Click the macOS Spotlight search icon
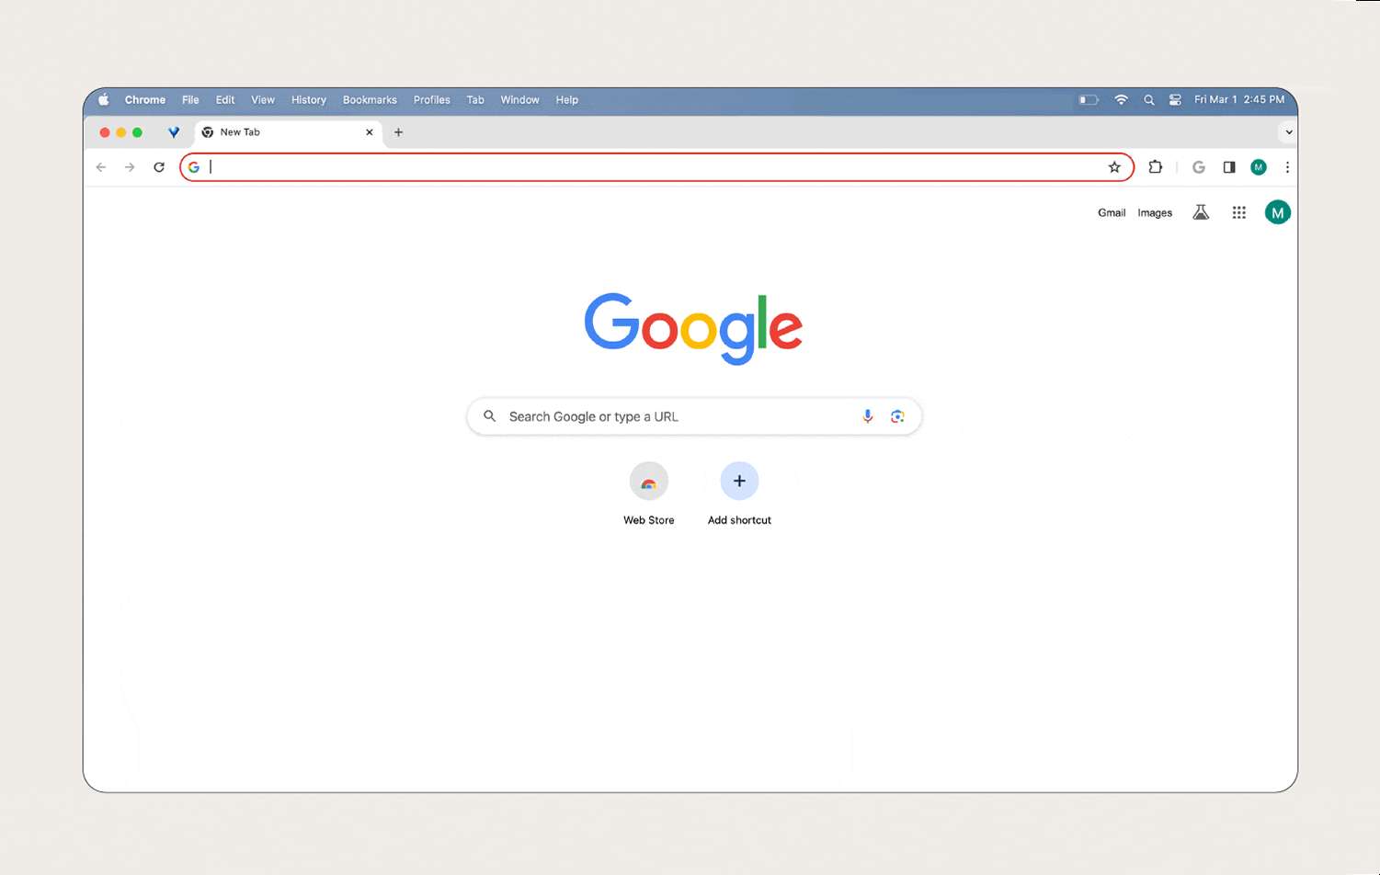This screenshot has width=1380, height=875. click(x=1148, y=100)
